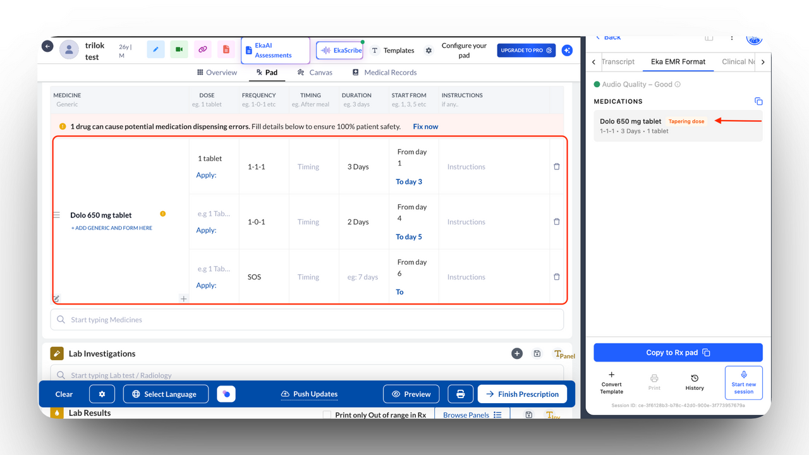Click the printer icon in bottom bar
809x455 pixels.
pos(460,394)
